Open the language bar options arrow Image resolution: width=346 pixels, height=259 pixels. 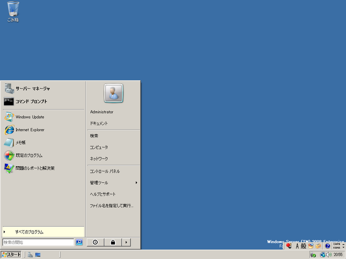tap(343, 247)
